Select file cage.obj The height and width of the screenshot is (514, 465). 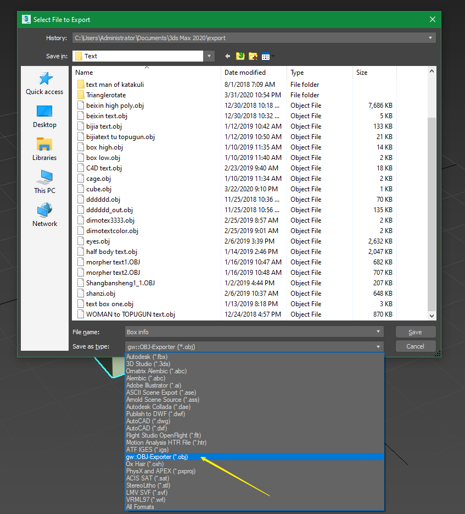pos(98,179)
